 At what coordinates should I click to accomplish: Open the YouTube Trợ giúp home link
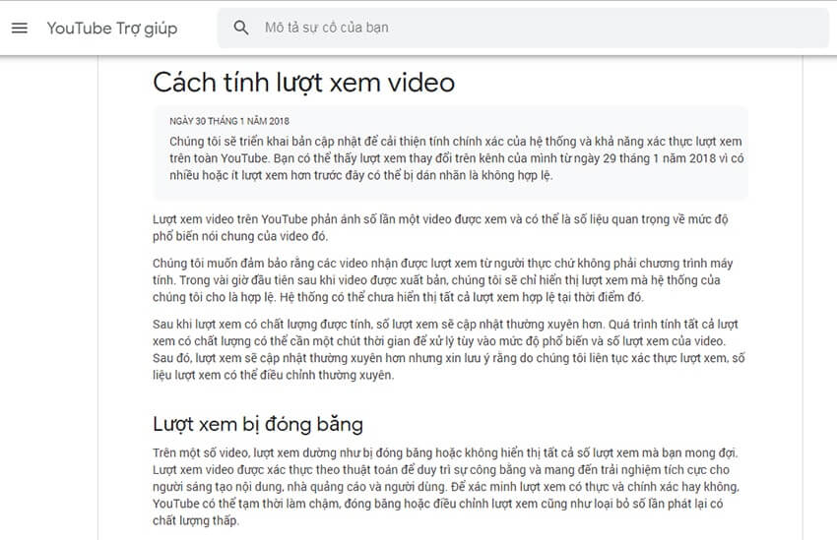(x=112, y=29)
